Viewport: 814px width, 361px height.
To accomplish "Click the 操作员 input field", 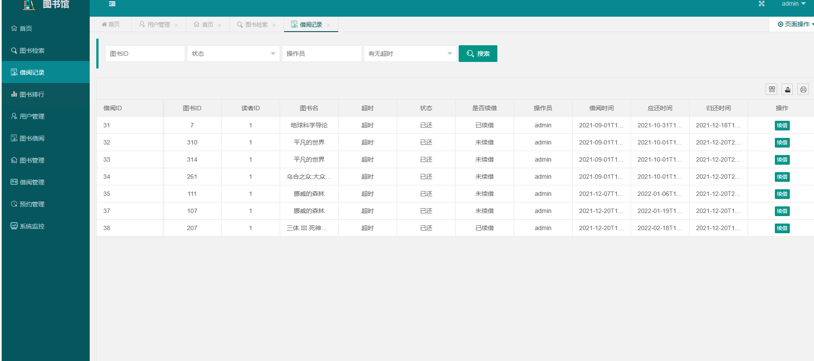I will pyautogui.click(x=322, y=54).
